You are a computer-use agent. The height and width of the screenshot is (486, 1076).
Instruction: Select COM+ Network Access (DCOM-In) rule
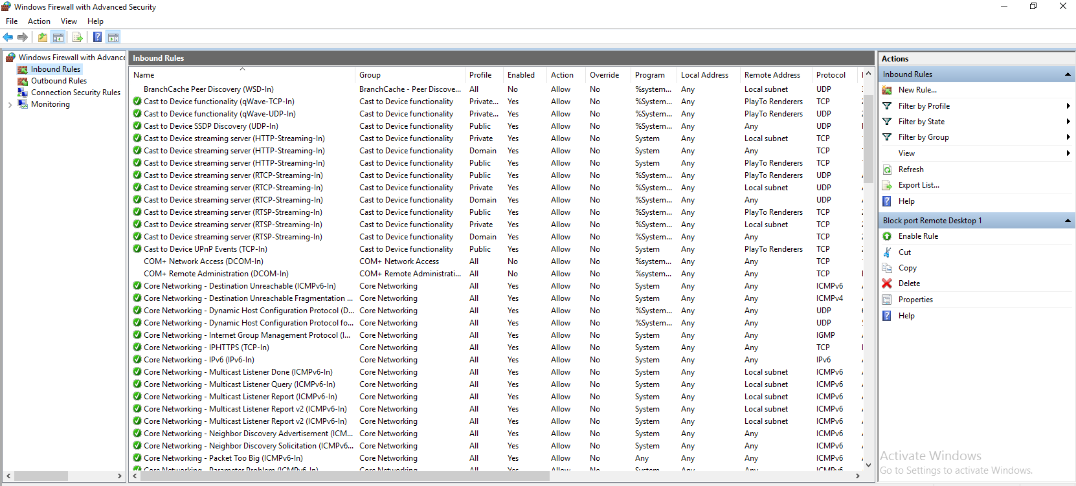[203, 261]
